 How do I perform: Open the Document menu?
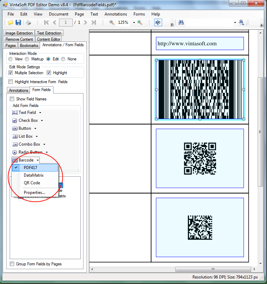(x=59, y=14)
